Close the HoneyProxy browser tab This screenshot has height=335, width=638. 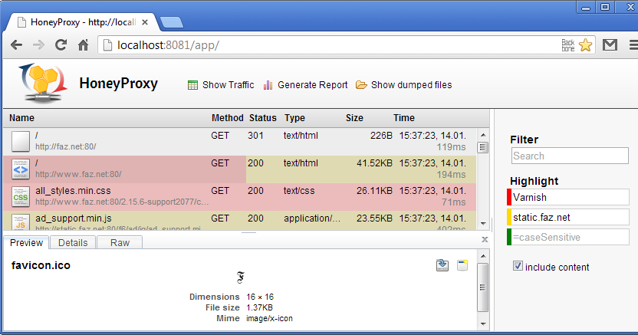click(144, 22)
